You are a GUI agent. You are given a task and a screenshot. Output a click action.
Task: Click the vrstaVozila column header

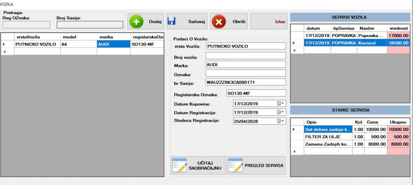tap(37, 37)
